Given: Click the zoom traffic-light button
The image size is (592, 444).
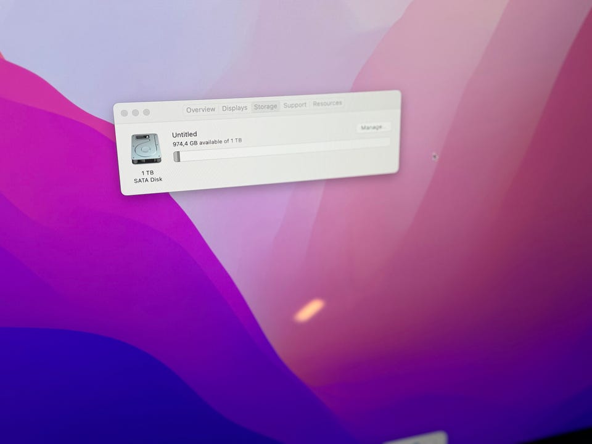Looking at the screenshot, I should tap(146, 112).
